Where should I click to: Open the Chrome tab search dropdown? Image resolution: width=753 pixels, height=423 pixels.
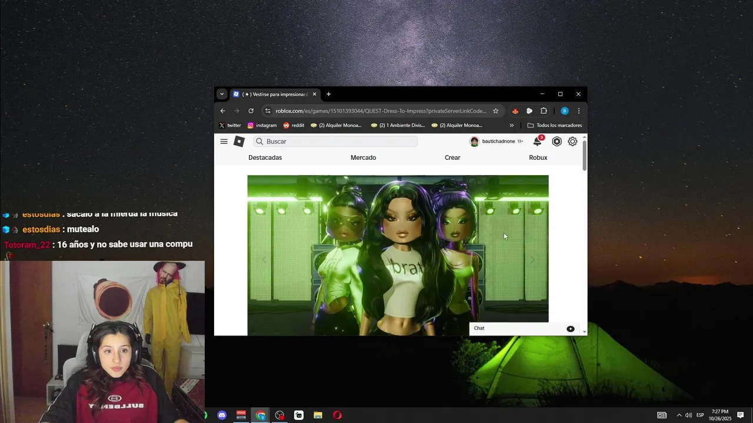pyautogui.click(x=222, y=94)
